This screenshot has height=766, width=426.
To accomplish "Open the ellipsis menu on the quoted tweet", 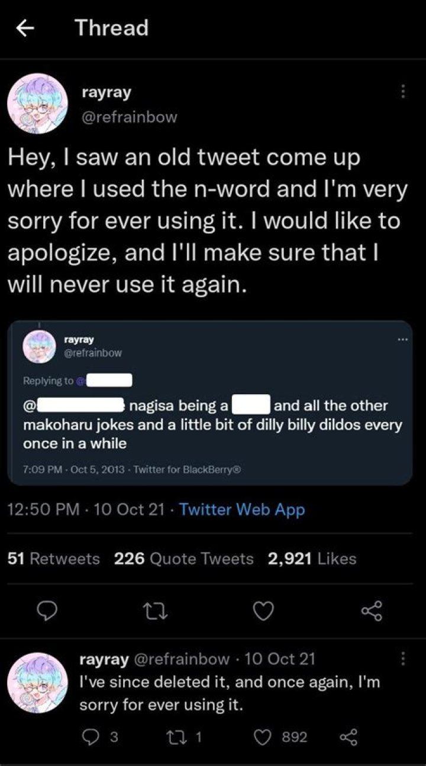I will pos(404,338).
